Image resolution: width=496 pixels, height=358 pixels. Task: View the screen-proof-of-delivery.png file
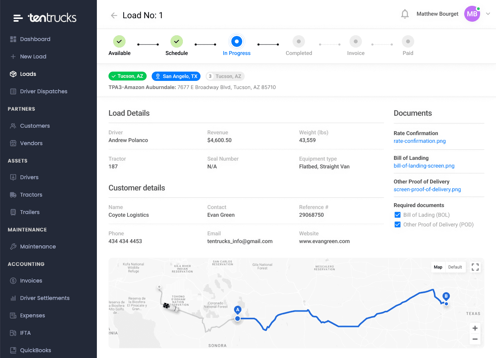427,189
